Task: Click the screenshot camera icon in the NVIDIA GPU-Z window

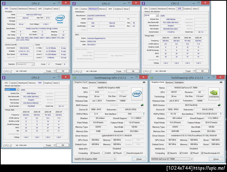Action: (221, 82)
